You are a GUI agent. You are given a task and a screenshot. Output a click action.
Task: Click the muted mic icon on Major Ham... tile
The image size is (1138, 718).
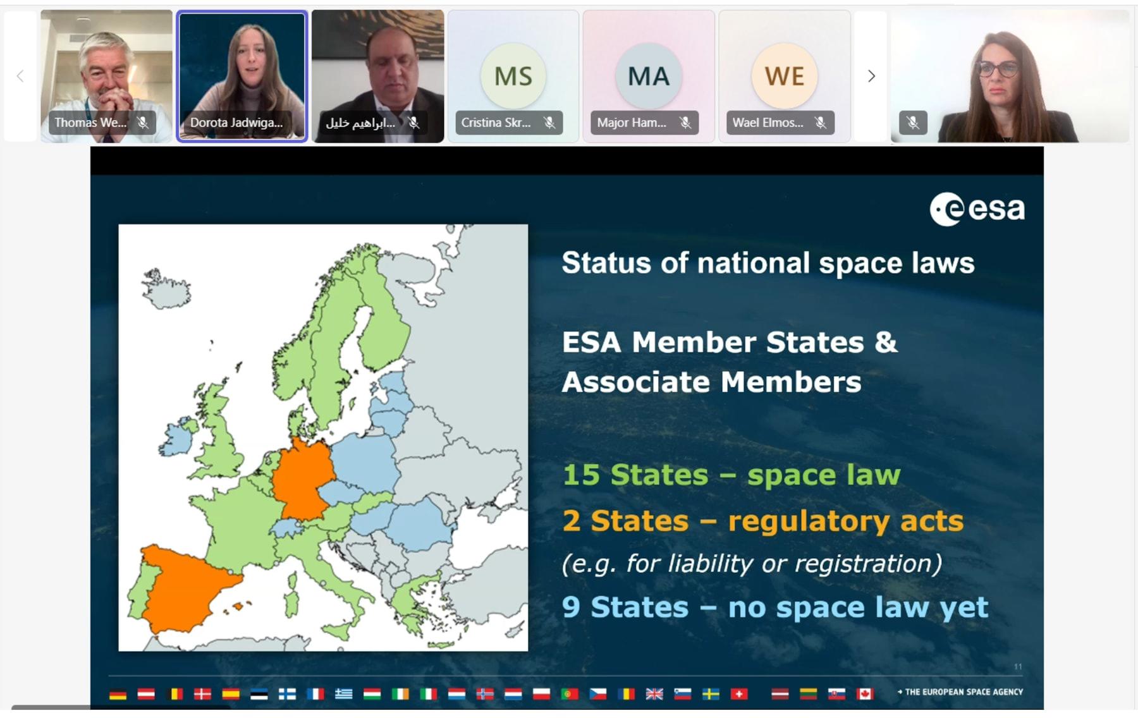coord(685,123)
